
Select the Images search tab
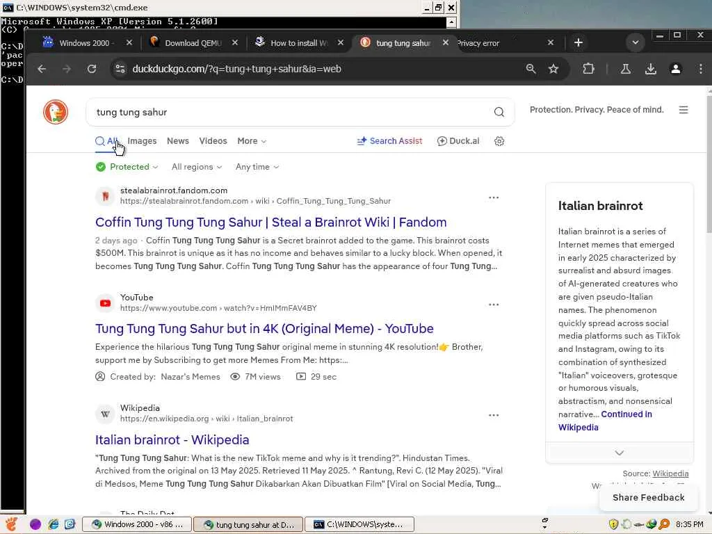point(142,141)
